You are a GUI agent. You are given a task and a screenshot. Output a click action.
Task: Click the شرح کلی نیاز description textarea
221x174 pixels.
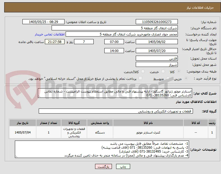click(x=115, y=93)
